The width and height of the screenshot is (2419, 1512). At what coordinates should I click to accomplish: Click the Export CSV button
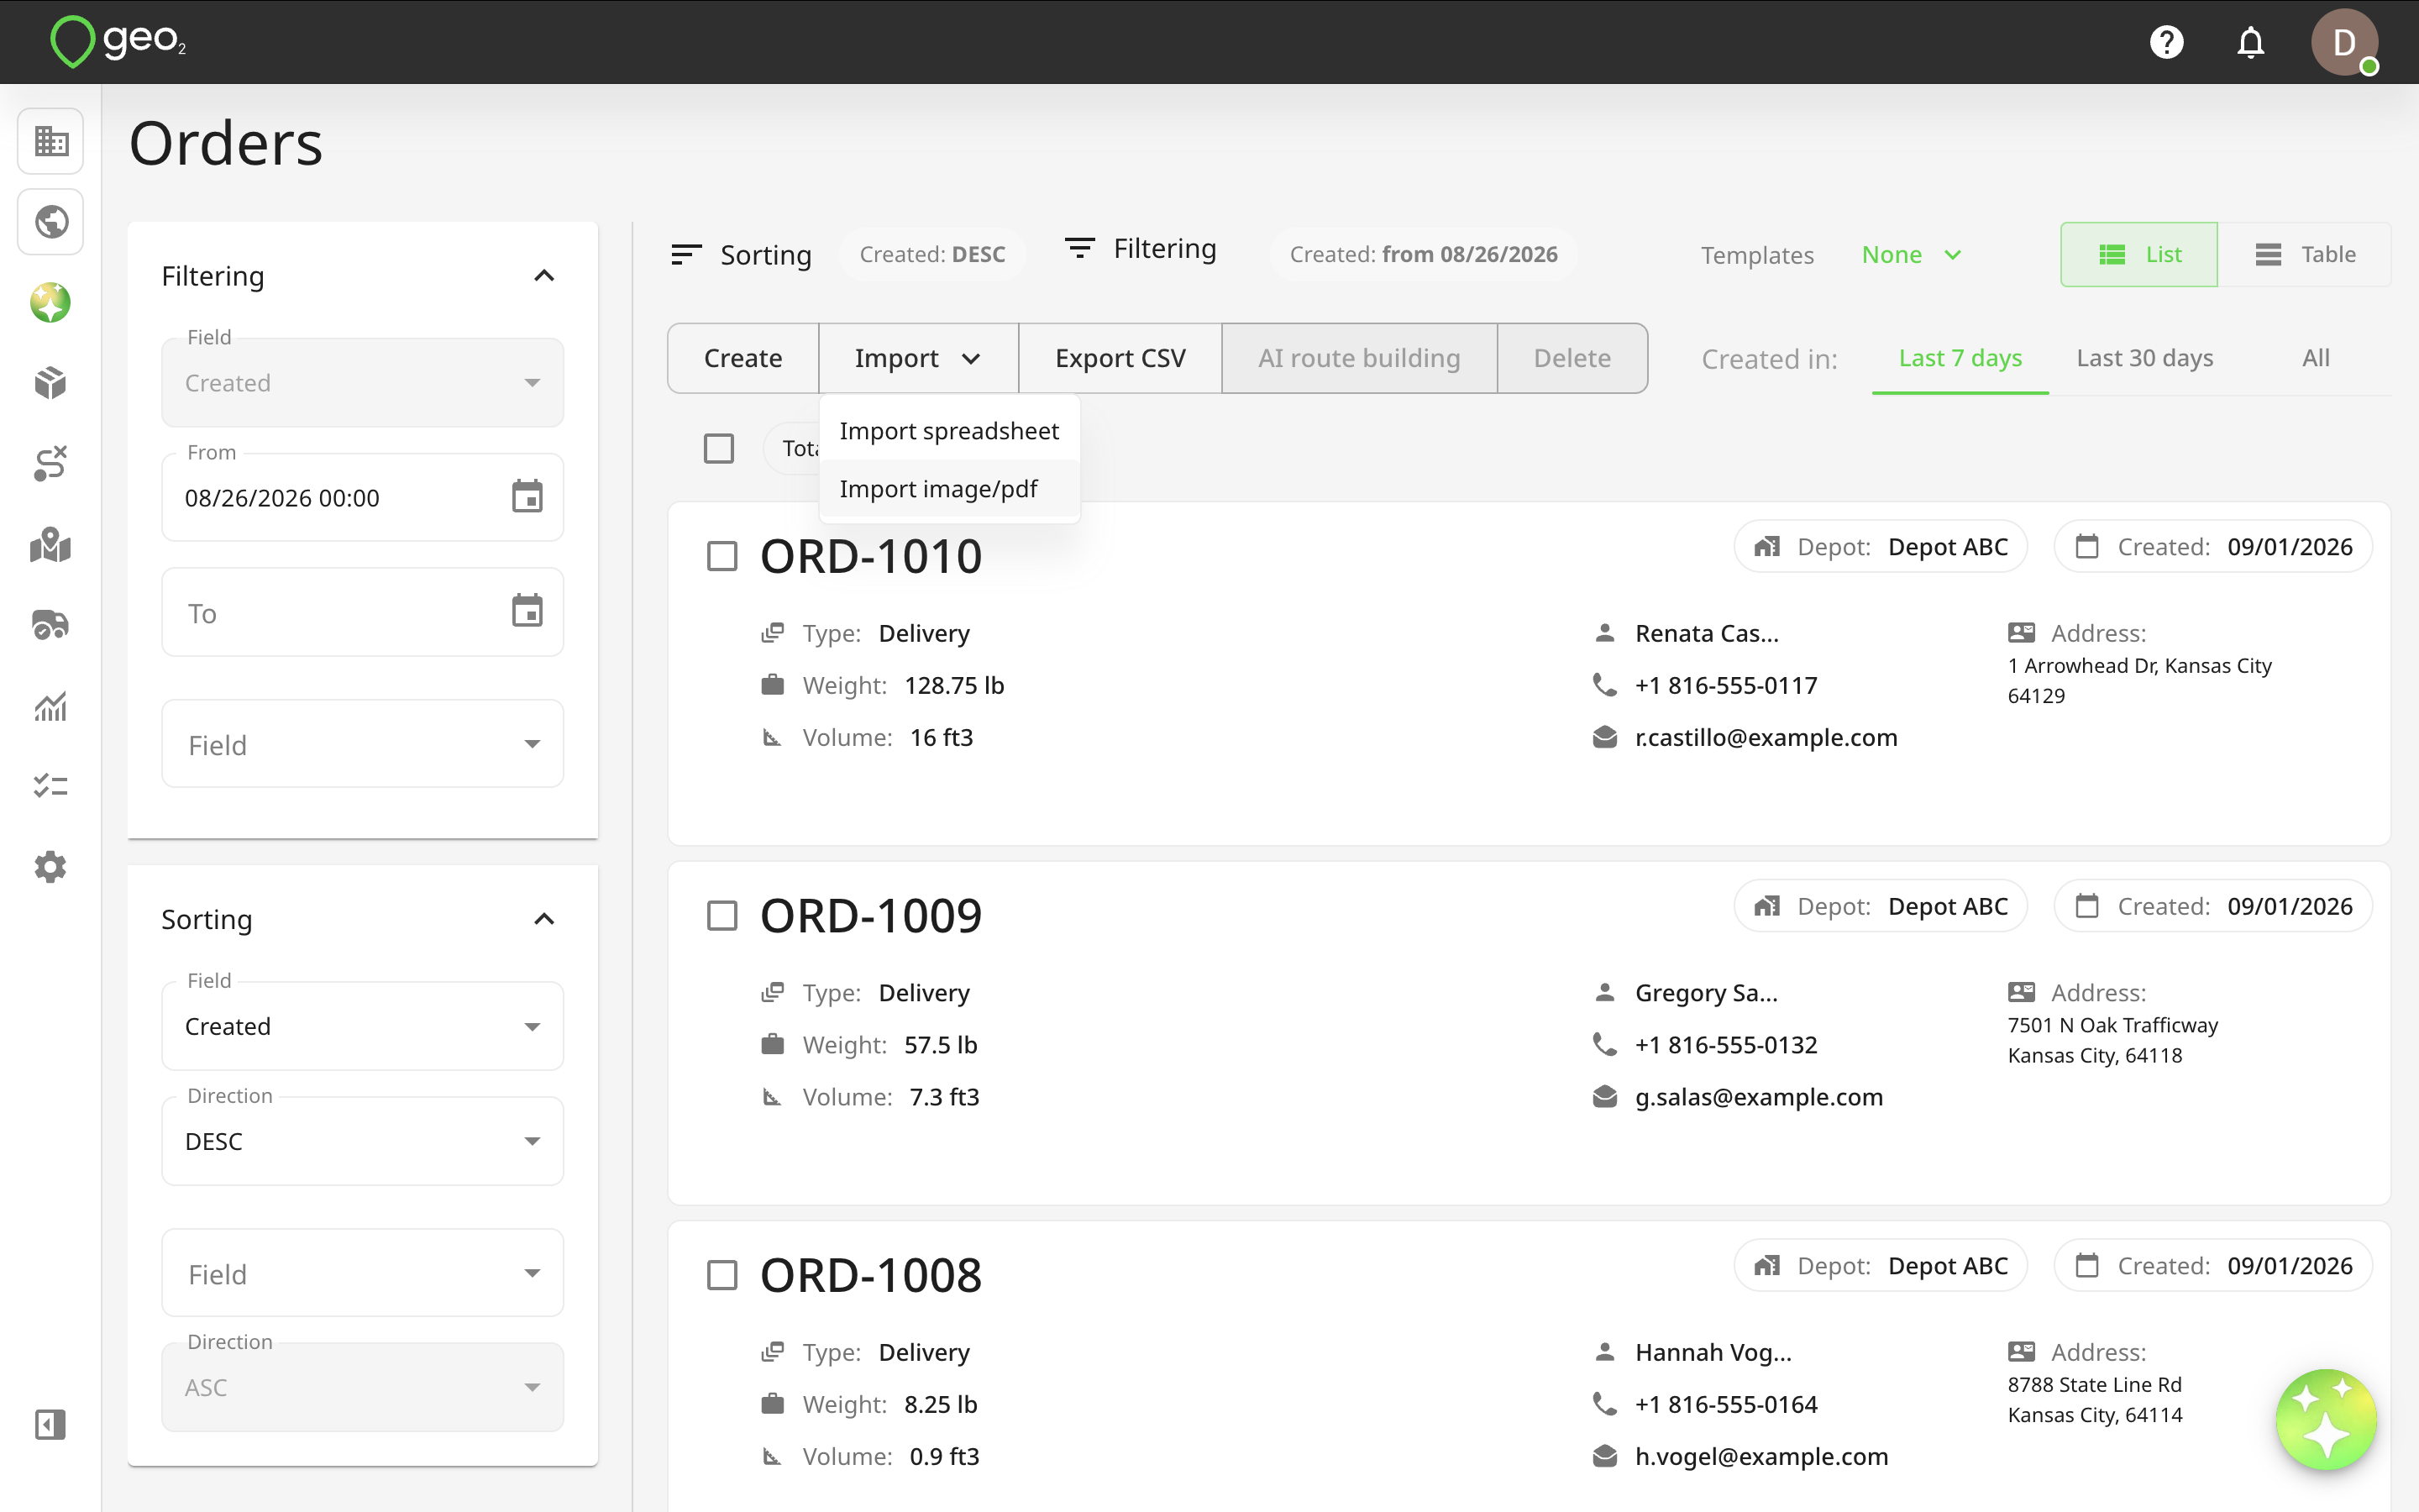point(1120,358)
